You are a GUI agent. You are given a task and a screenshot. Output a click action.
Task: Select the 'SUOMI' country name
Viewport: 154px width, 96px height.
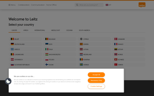pos(51,65)
